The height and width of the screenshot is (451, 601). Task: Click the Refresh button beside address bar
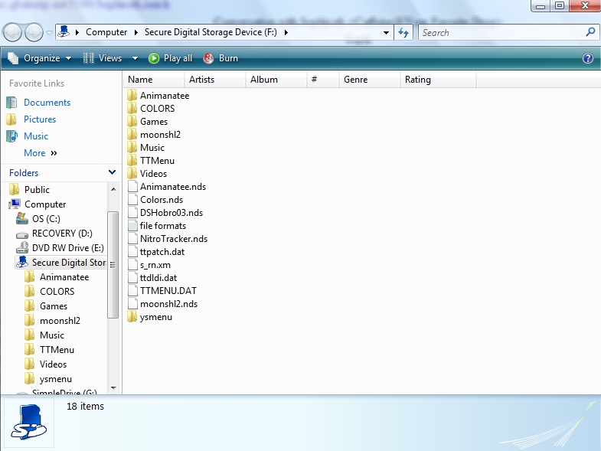[x=403, y=33]
